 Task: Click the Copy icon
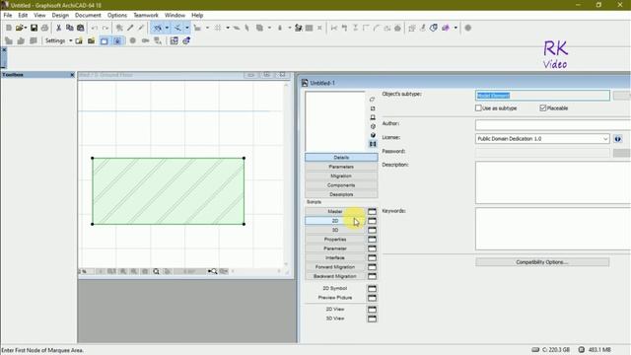click(x=70, y=28)
